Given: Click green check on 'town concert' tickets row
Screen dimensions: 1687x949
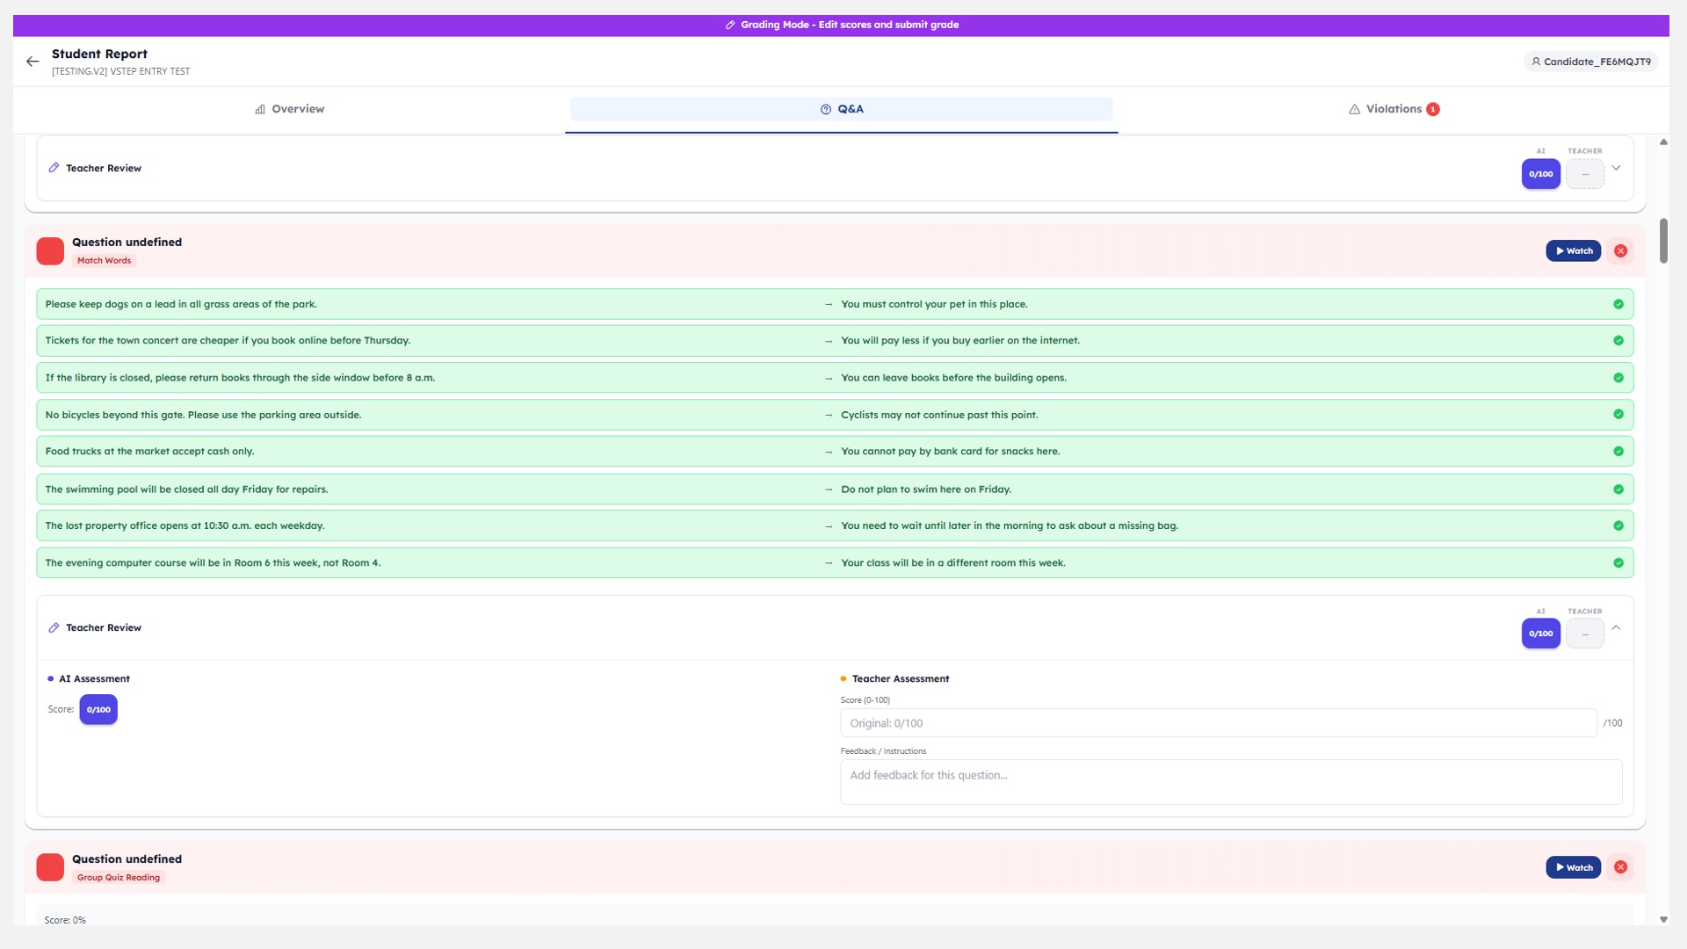Looking at the screenshot, I should pyautogui.click(x=1618, y=341).
